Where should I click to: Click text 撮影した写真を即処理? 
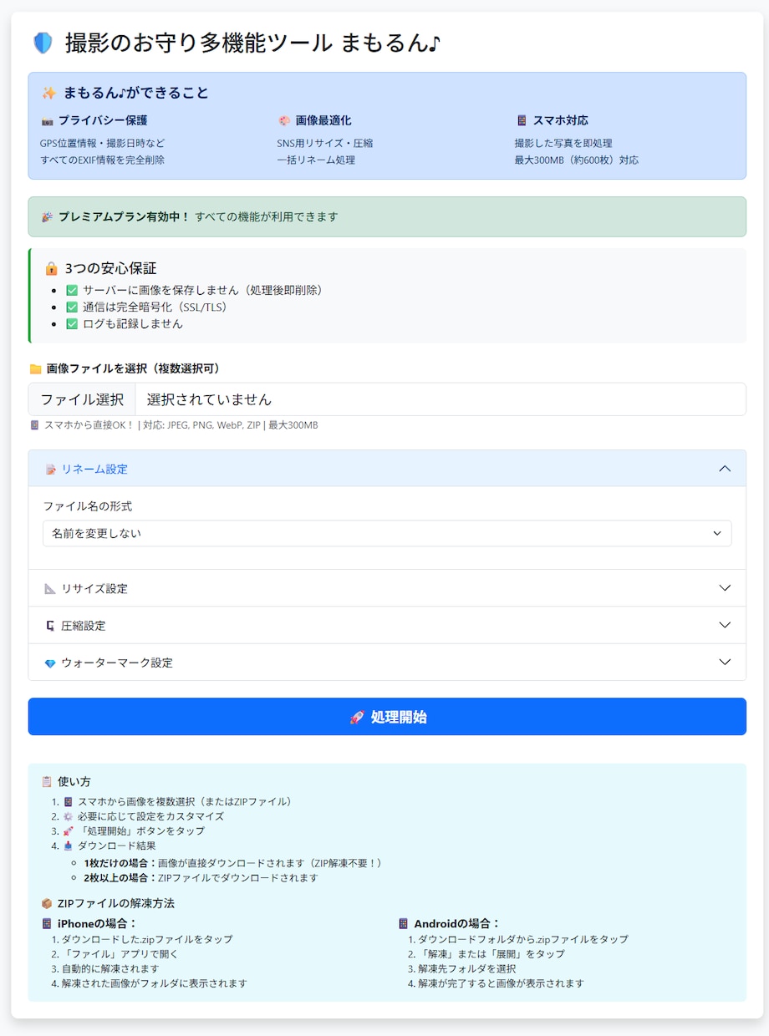click(x=563, y=144)
